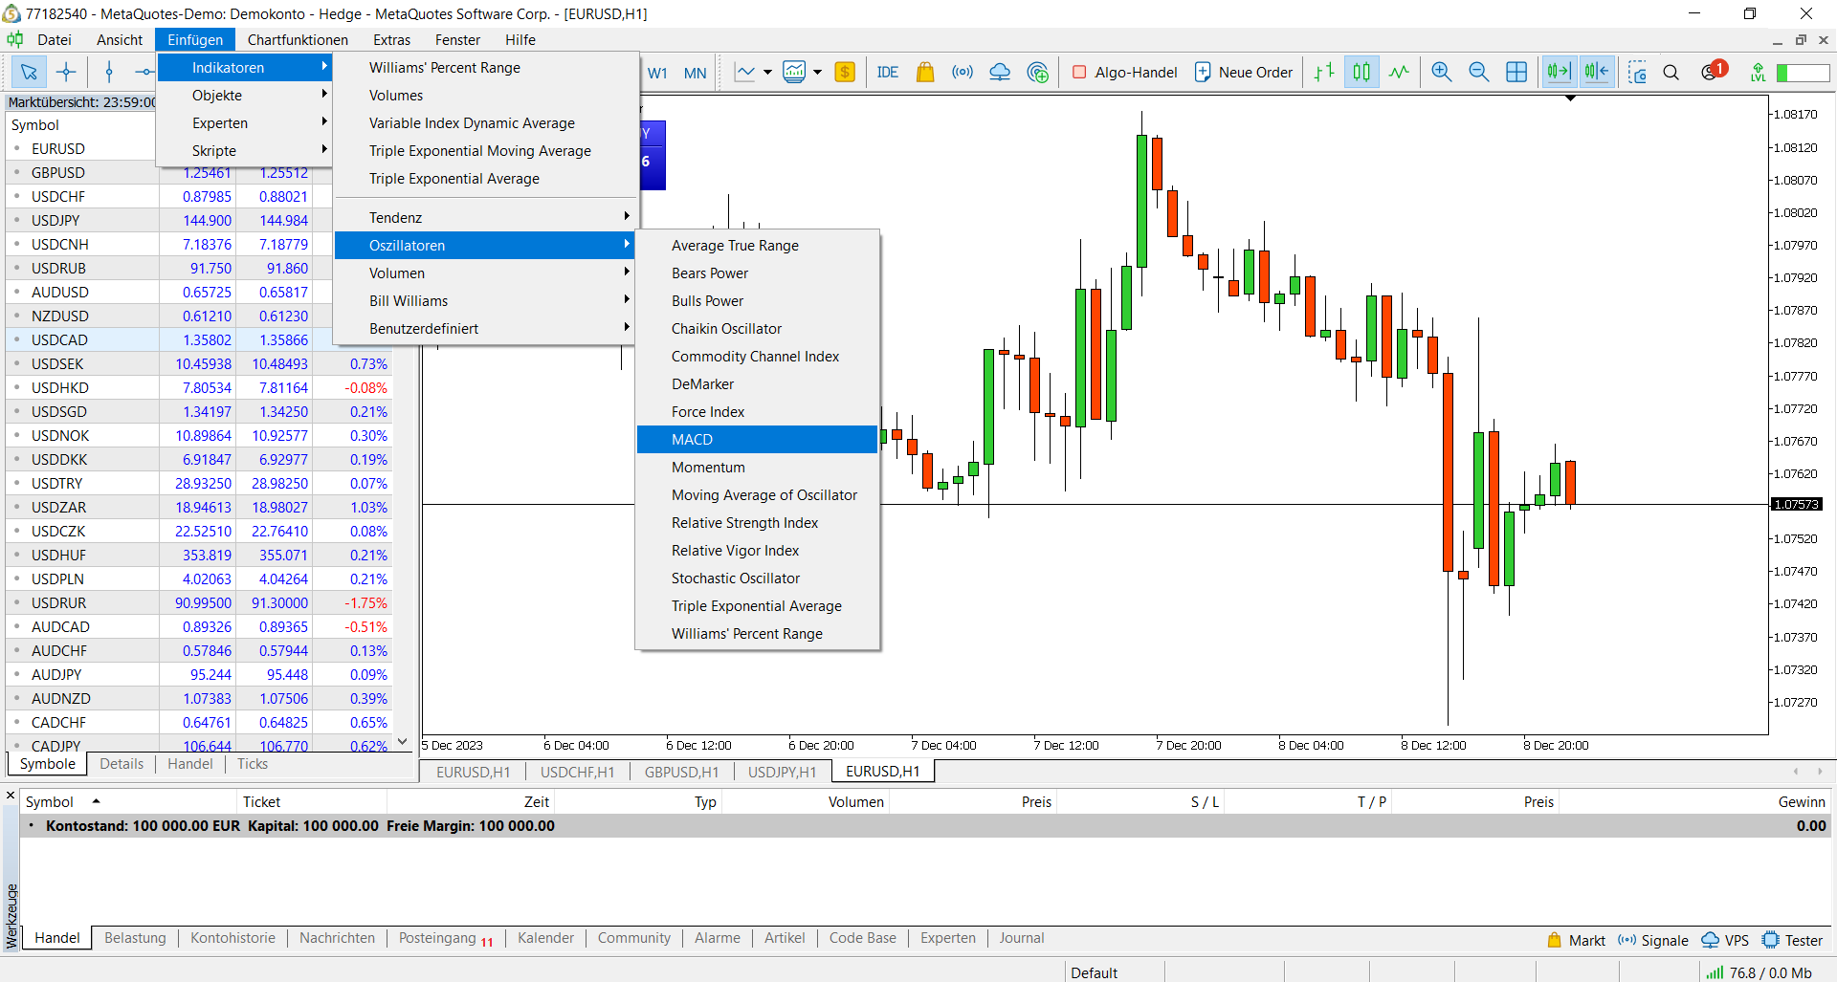Expand the Volumen indicator submenu
This screenshot has height=982, width=1837.
485,273
